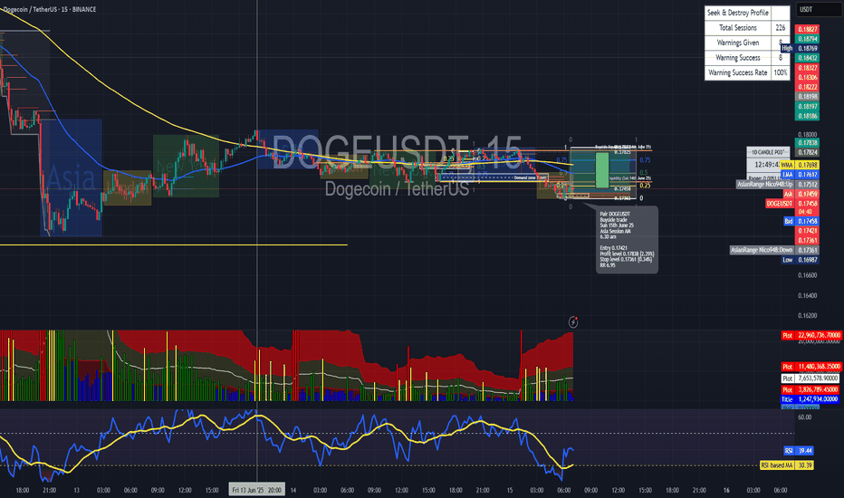Click the Bid 0.17458 price label
Screen dimensions: 844x498
pos(801,221)
